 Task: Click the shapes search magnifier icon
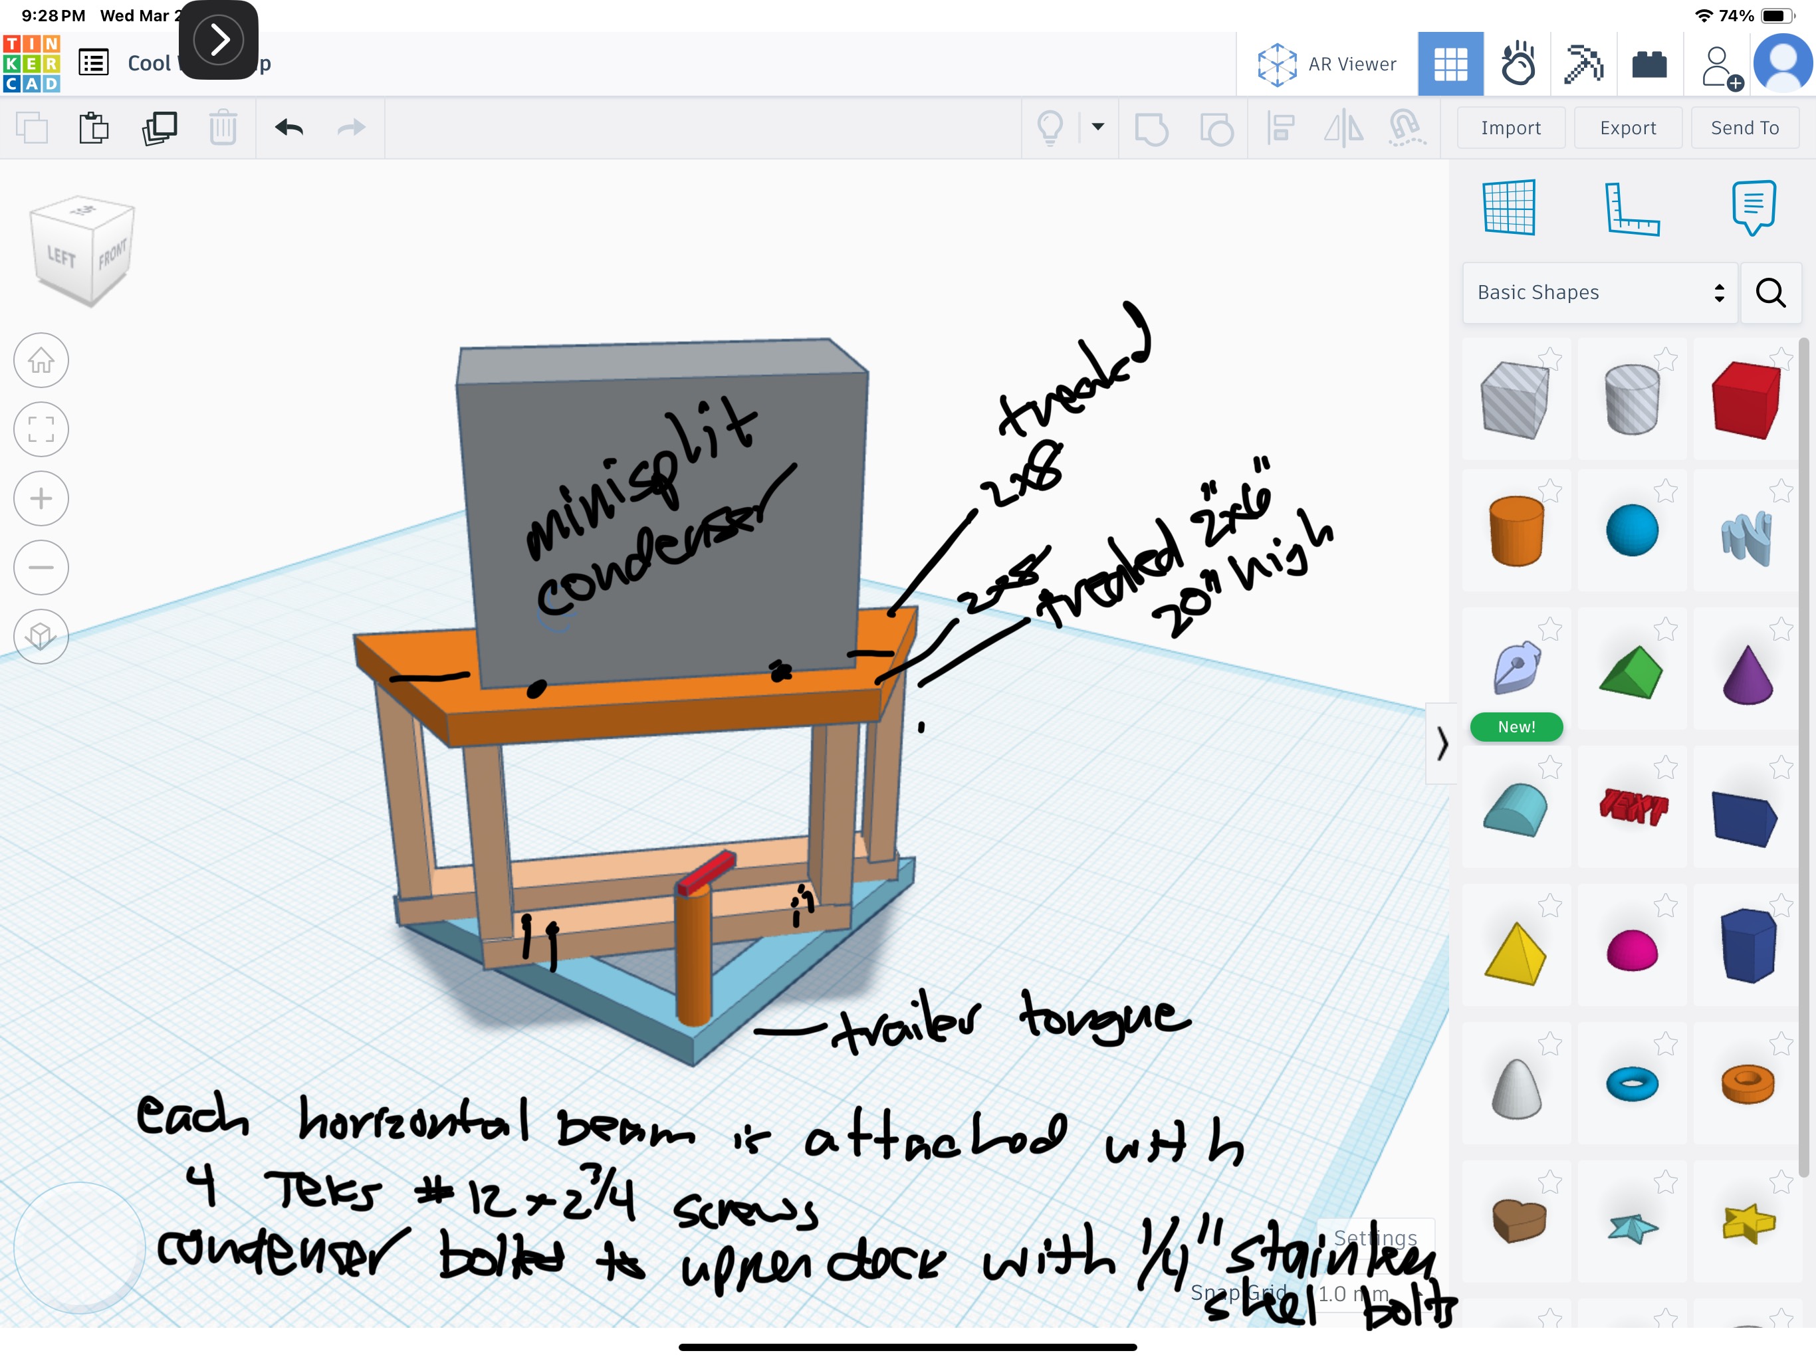point(1771,293)
